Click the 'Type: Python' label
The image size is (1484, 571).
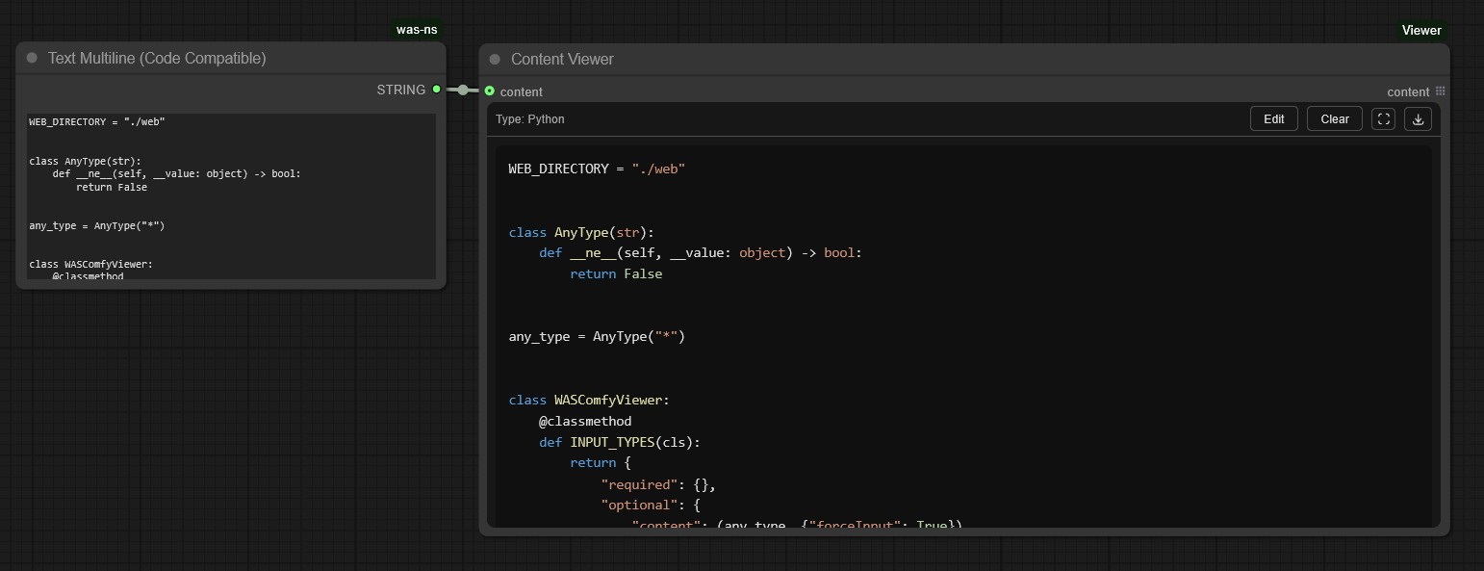click(x=530, y=119)
